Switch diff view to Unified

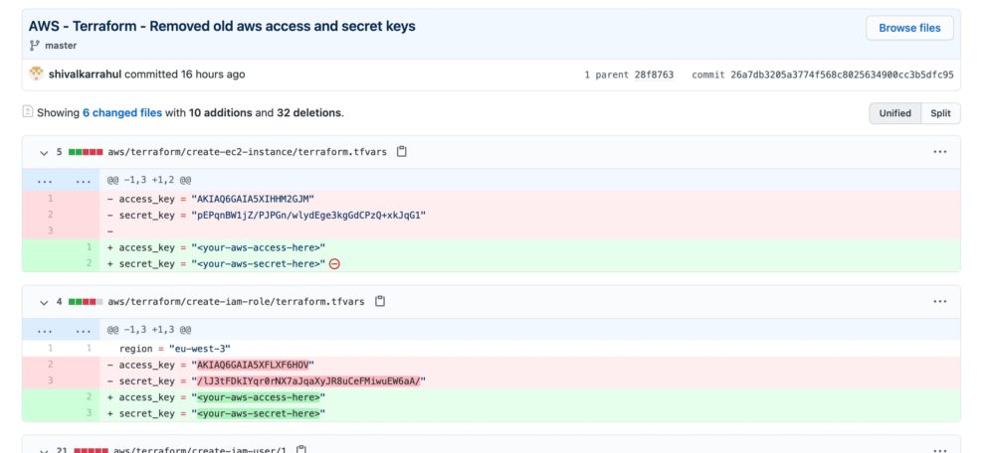pos(895,113)
